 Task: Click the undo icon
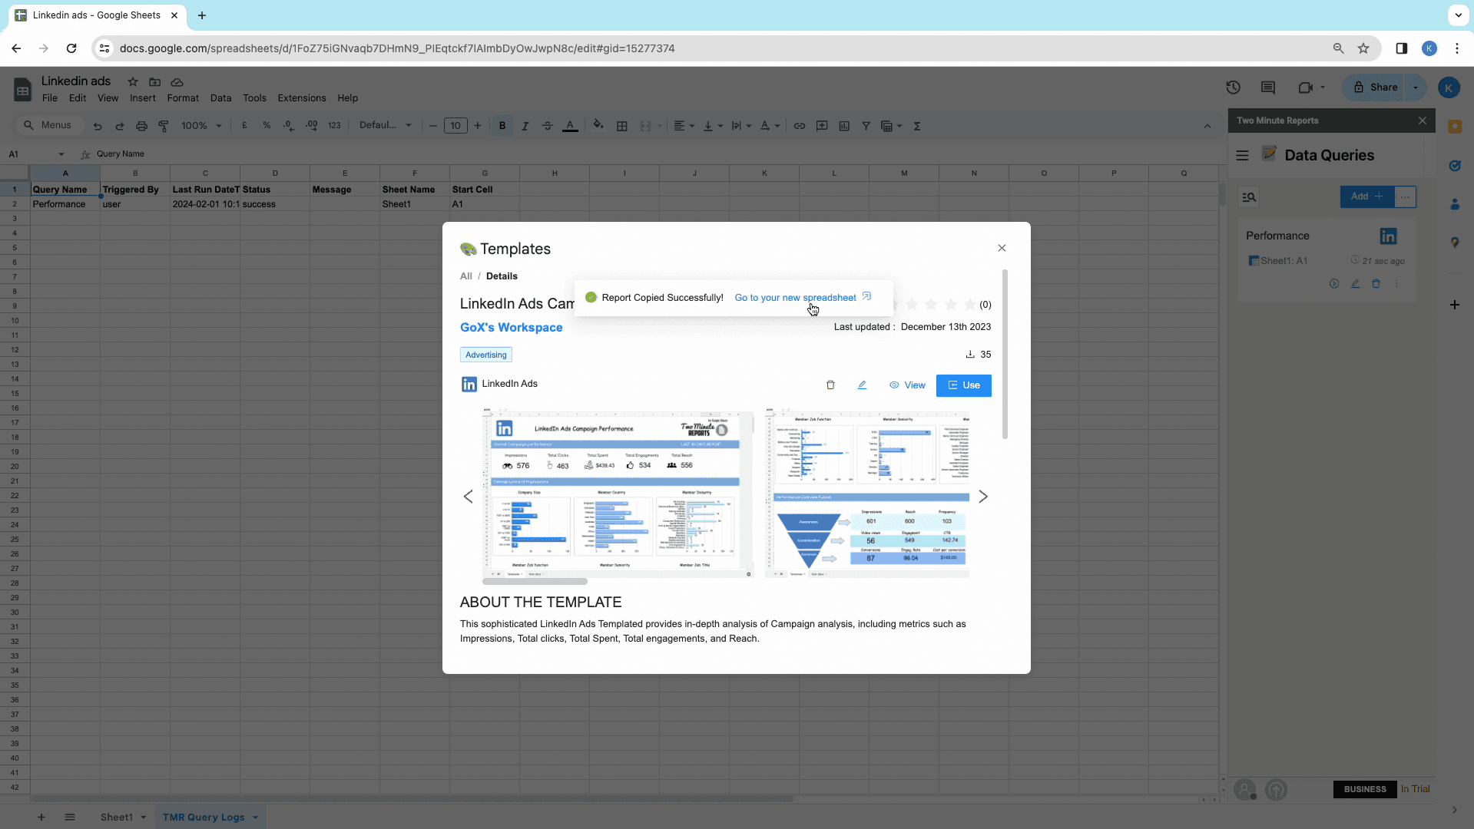coord(98,126)
